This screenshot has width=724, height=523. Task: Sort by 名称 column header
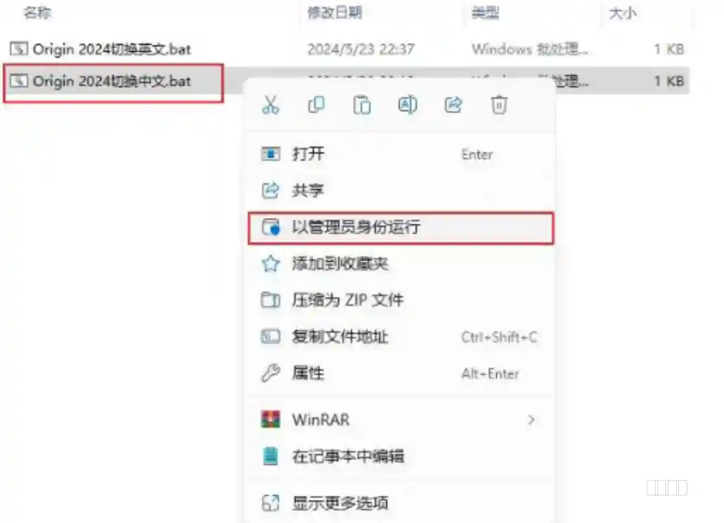coord(37,13)
